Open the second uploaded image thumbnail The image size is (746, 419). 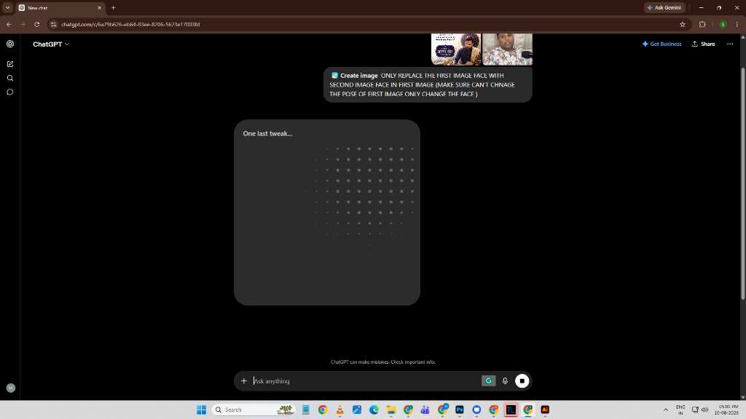click(507, 49)
